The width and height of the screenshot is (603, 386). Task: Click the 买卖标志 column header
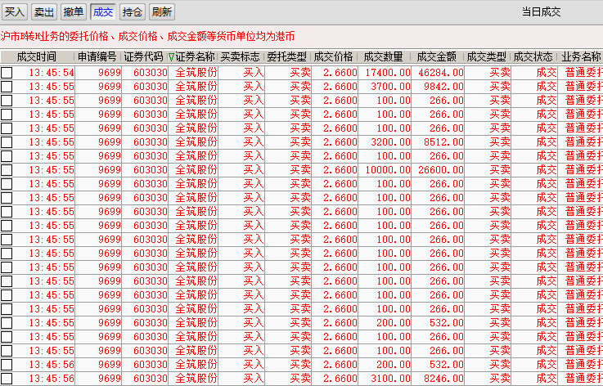point(241,57)
